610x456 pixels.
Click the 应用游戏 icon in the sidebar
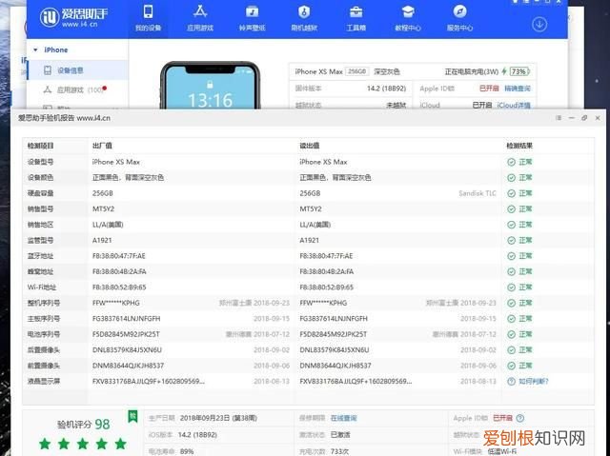click(x=48, y=89)
